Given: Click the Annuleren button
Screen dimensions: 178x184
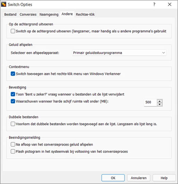Looking at the screenshot, I should 138,178.
